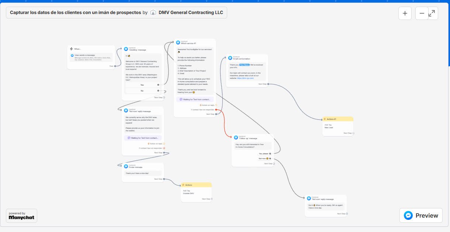Click the lightning icon in Actions #1 node
The image size is (450, 232).
(325, 119)
